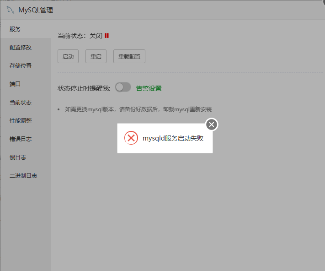The width and height of the screenshot is (325, 271).
Task: Open the 告警设置 link
Action: (149, 88)
